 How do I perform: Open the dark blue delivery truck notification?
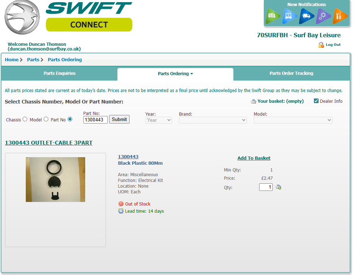306,16
